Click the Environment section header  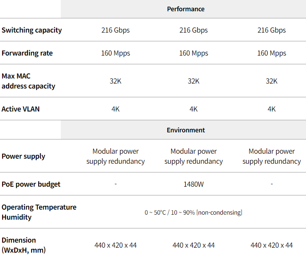(186, 130)
